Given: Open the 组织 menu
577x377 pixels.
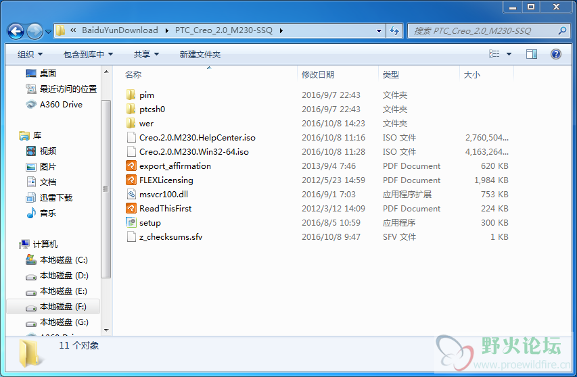Looking at the screenshot, I should pos(30,54).
